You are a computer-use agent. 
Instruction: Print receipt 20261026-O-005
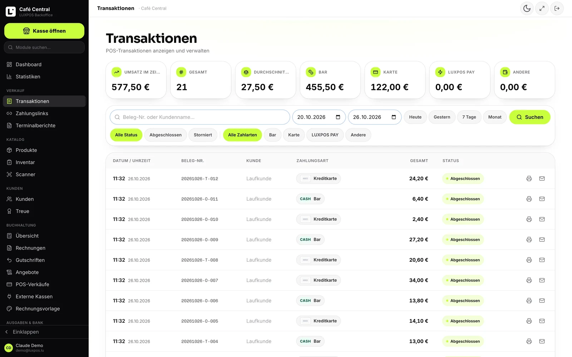(529, 321)
